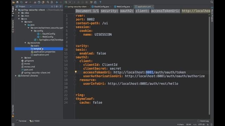Screen dimensions: 225x126
Task: Expand the test folder
Action: pyautogui.click(x=22, y=58)
